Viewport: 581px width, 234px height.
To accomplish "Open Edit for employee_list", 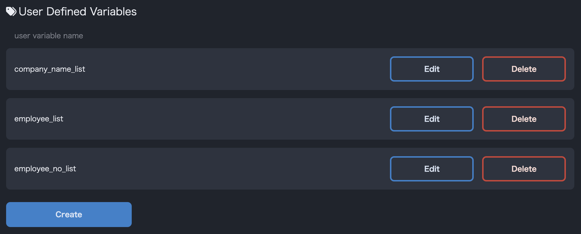I will (432, 119).
